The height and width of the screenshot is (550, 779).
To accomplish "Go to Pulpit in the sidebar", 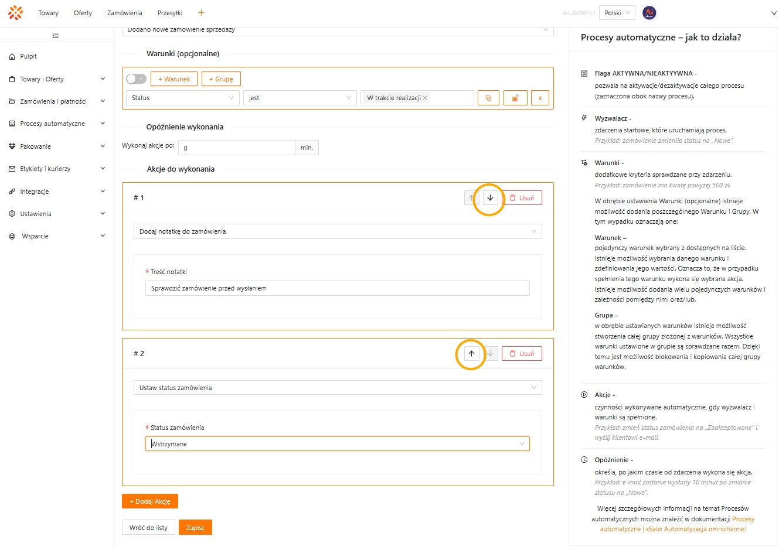I will pos(28,56).
